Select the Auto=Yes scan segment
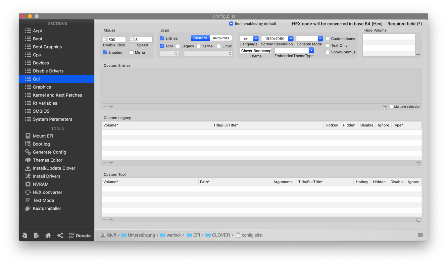 (221, 38)
